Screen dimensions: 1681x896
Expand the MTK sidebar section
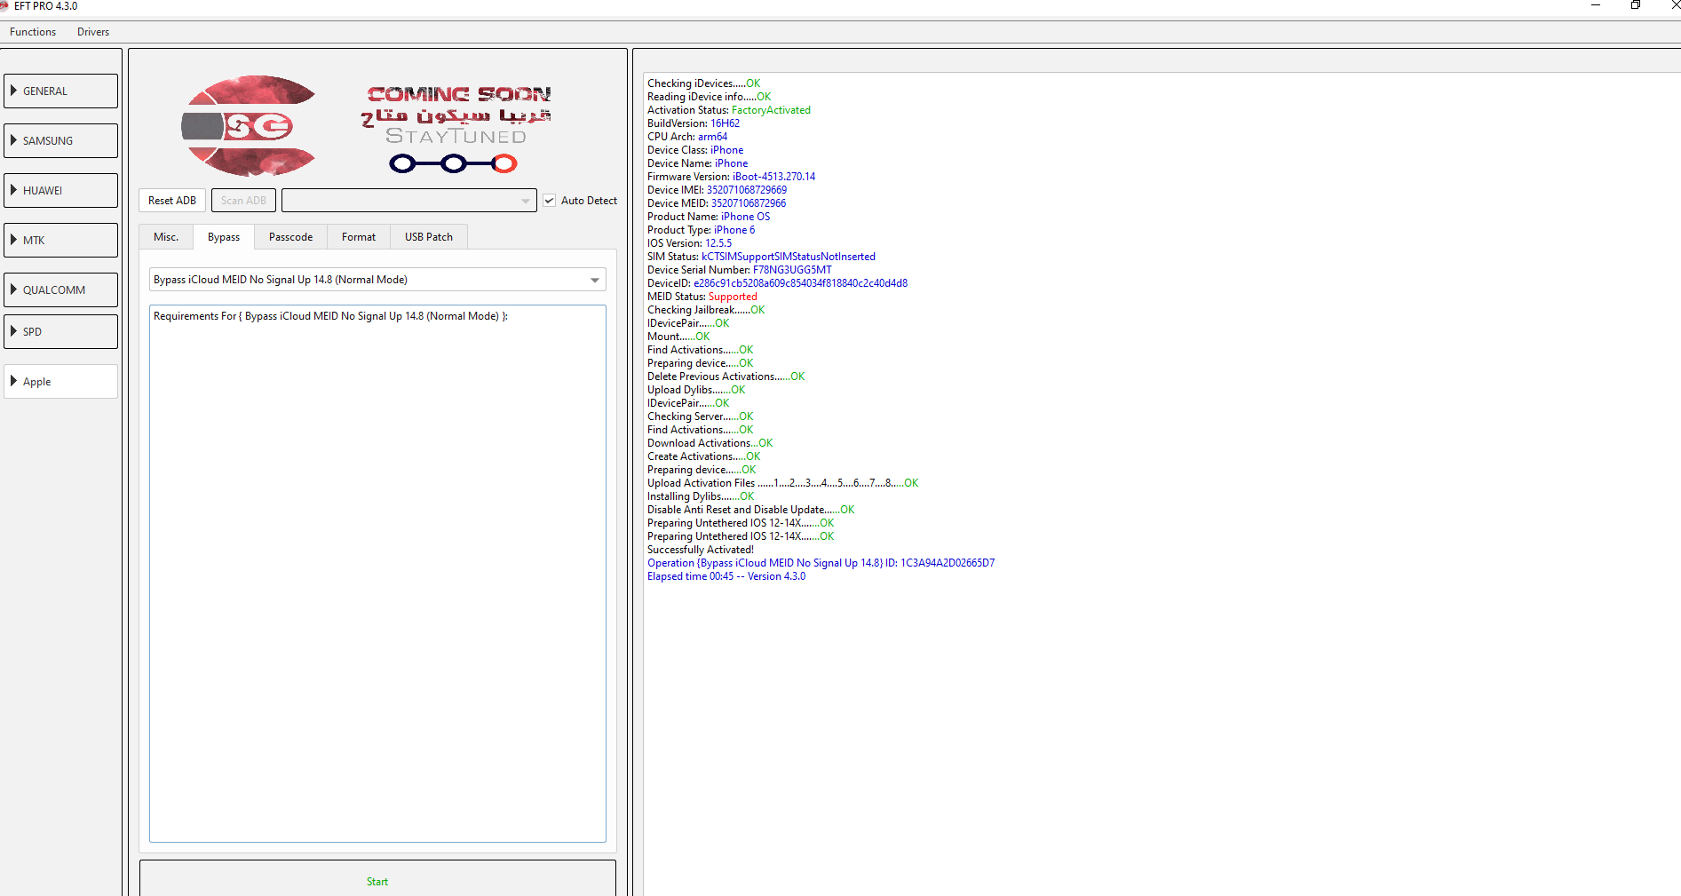pyautogui.click(x=60, y=241)
